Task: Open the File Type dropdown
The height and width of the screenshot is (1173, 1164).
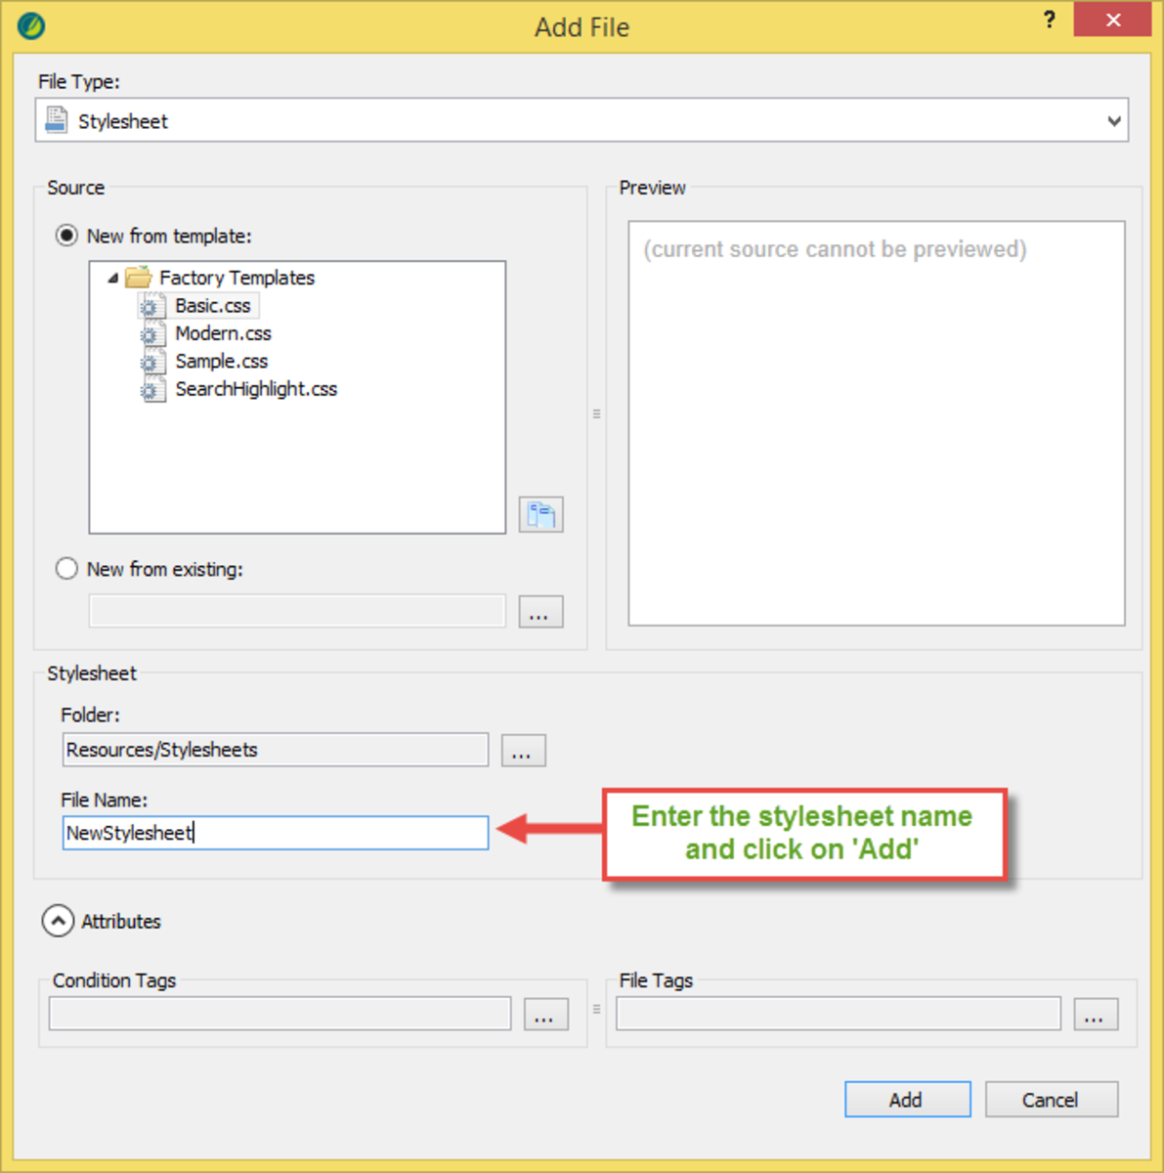Action: point(1113,120)
